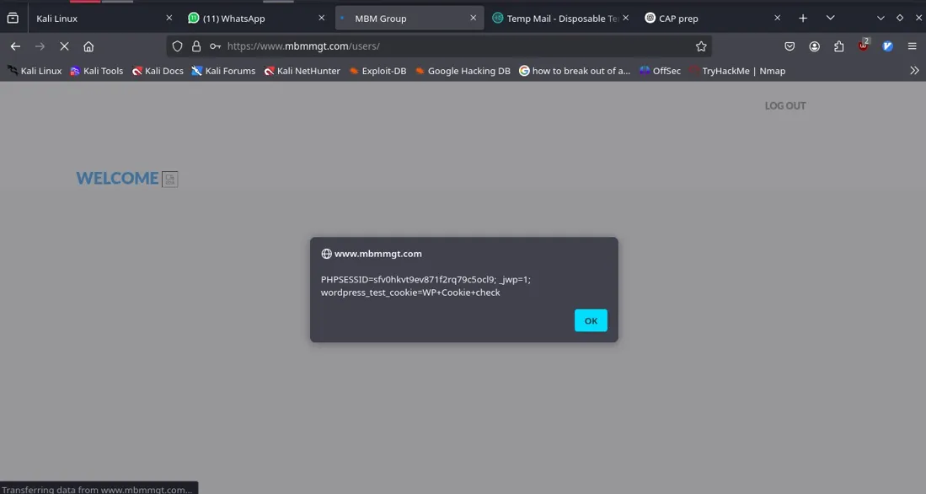Click the URL address bar field

click(x=455, y=46)
